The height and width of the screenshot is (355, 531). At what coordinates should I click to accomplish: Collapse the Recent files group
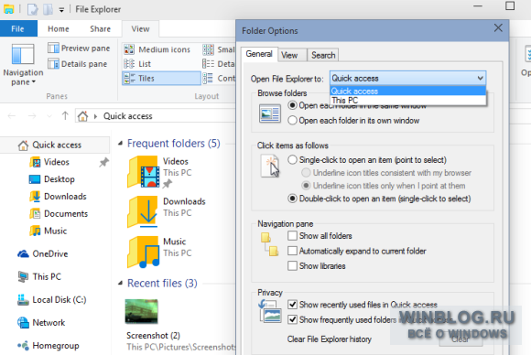point(120,283)
